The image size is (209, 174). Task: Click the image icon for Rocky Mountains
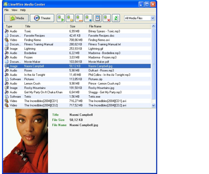[x=7, y=88]
